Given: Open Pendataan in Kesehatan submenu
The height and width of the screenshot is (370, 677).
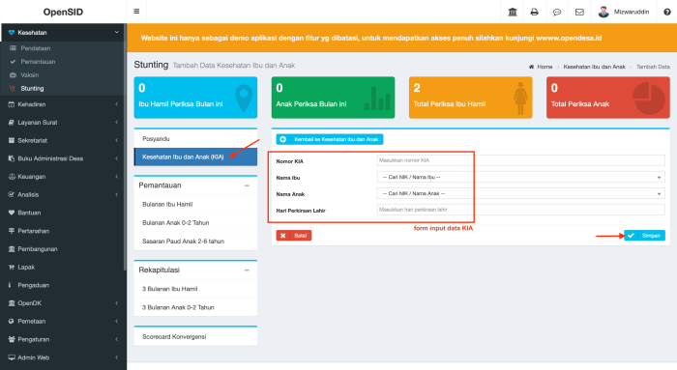Looking at the screenshot, I should pos(36,48).
